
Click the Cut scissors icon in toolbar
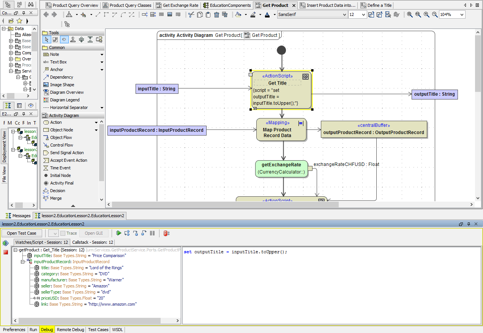click(x=191, y=15)
